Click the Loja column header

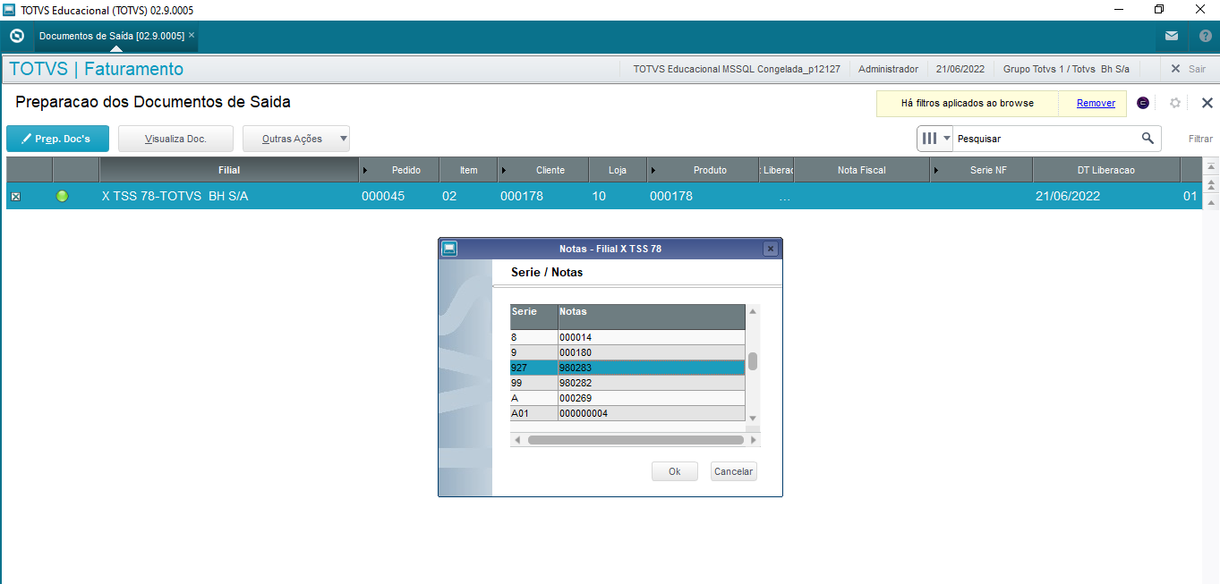click(618, 170)
